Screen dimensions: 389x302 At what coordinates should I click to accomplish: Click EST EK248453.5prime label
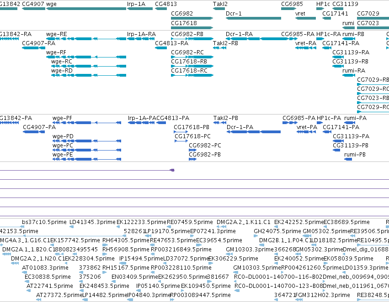(x=104, y=286)
